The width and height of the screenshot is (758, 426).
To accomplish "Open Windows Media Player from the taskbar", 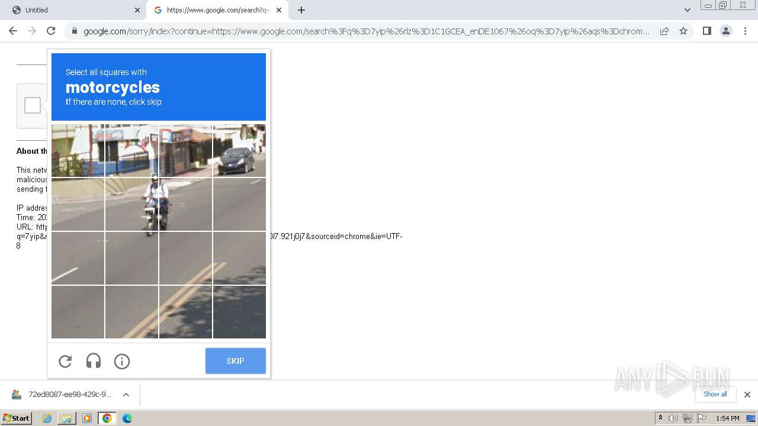I will click(x=87, y=418).
